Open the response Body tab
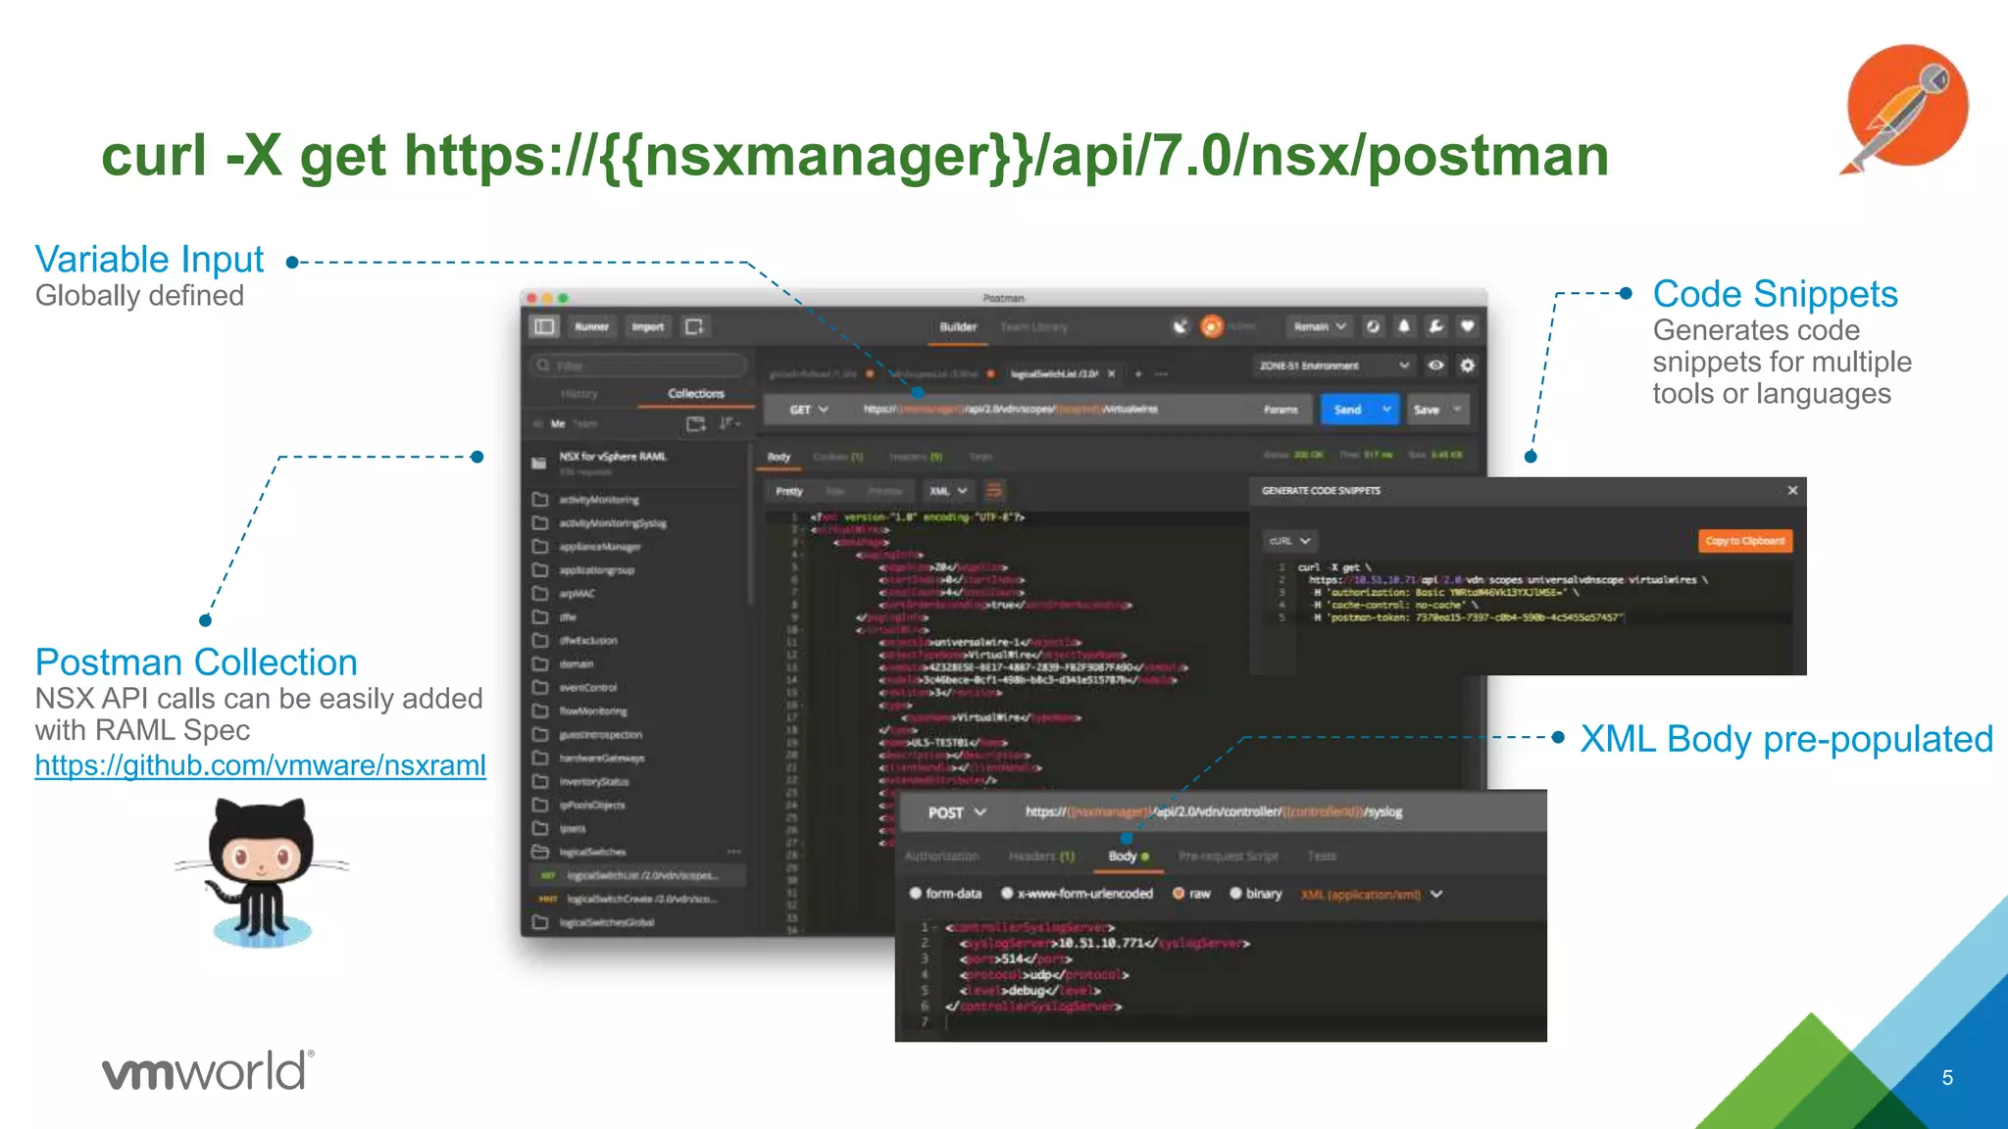Image resolution: width=2008 pixels, height=1129 pixels. (778, 457)
